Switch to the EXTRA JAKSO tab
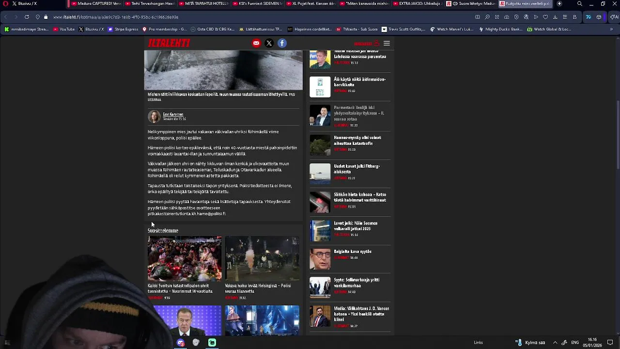The image size is (620, 349). coord(418,3)
